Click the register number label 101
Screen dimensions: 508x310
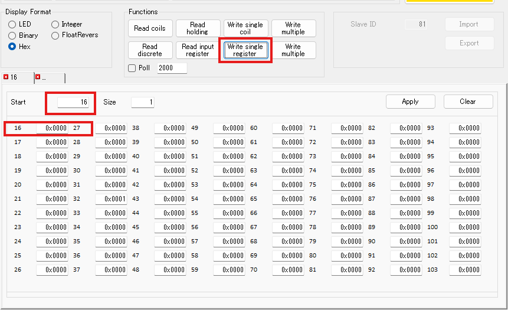(432, 242)
